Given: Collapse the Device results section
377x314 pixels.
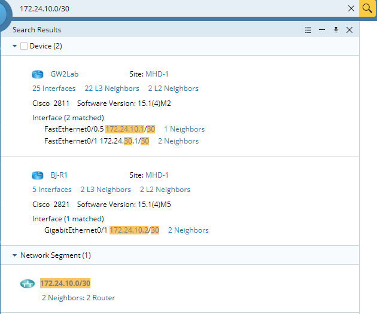Looking at the screenshot, I should pos(15,46).
